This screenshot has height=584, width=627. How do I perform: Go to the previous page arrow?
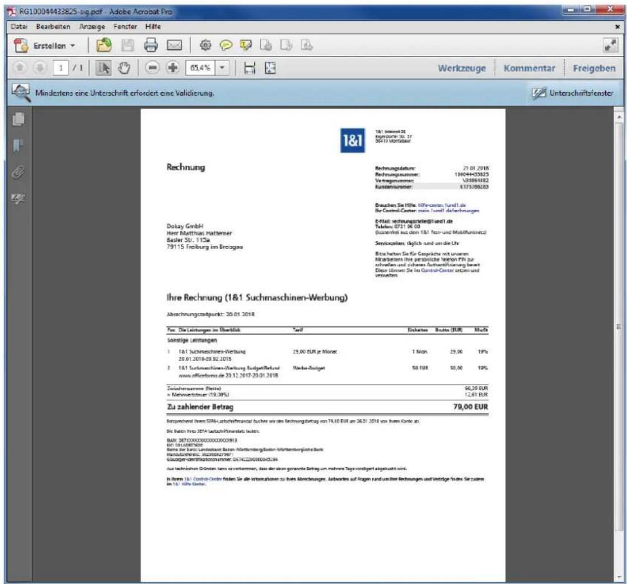(x=19, y=68)
